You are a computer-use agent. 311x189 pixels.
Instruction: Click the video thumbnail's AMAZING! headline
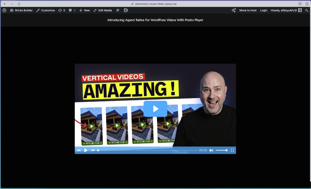pyautogui.click(x=131, y=90)
